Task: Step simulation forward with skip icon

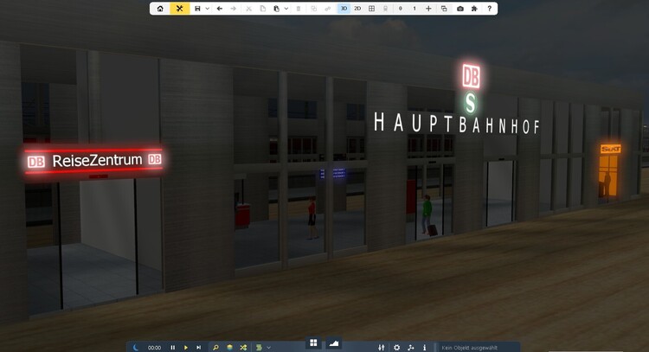Action: click(199, 348)
